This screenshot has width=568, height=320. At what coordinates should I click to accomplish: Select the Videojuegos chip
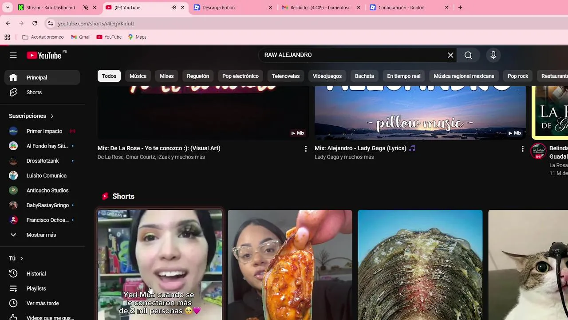(x=327, y=76)
